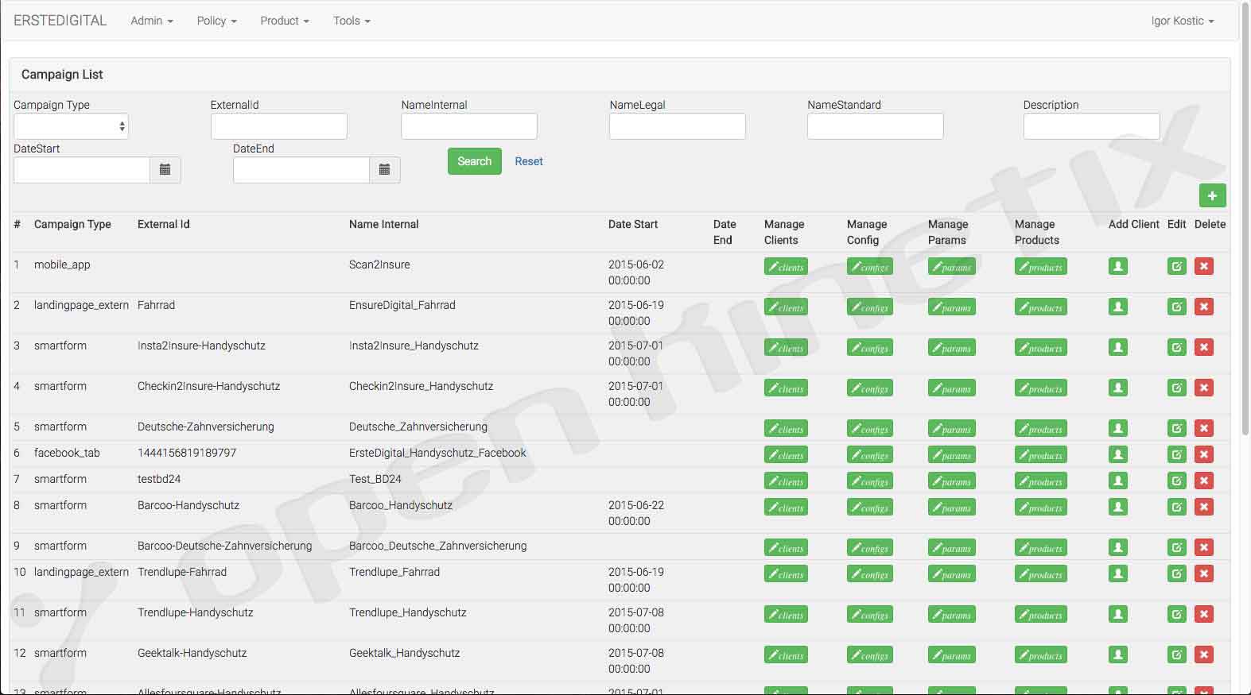Viewport: 1251px width, 695px height.
Task: Delete the Scan2Insure campaign
Action: click(x=1204, y=266)
